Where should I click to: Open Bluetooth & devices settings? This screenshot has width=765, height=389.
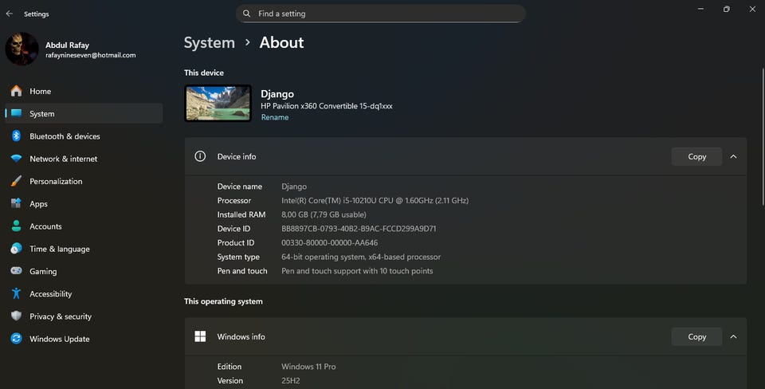click(x=84, y=136)
